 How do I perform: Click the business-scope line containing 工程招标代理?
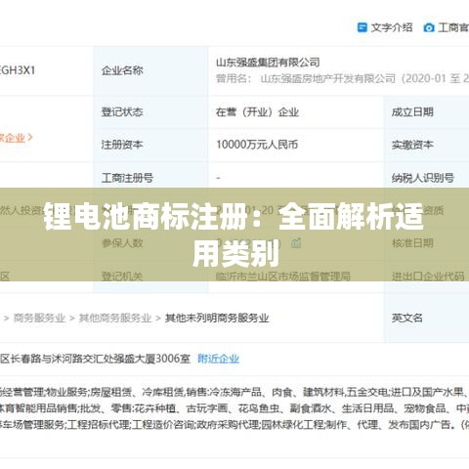pos(234,425)
